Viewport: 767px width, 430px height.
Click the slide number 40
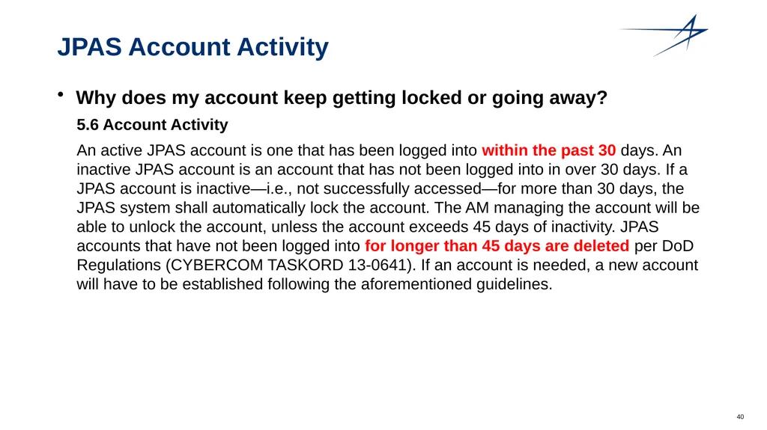(740, 417)
